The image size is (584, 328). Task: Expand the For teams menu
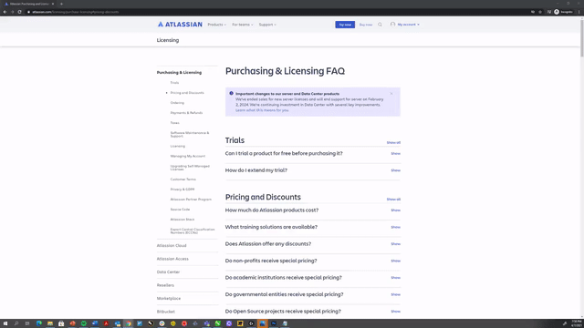243,25
